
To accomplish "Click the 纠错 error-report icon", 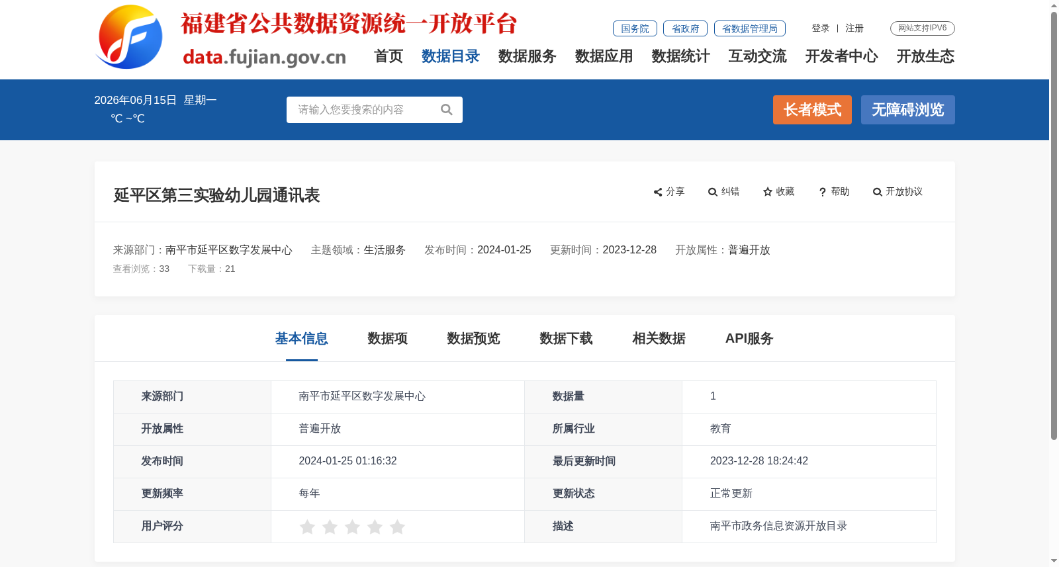I will [713, 192].
